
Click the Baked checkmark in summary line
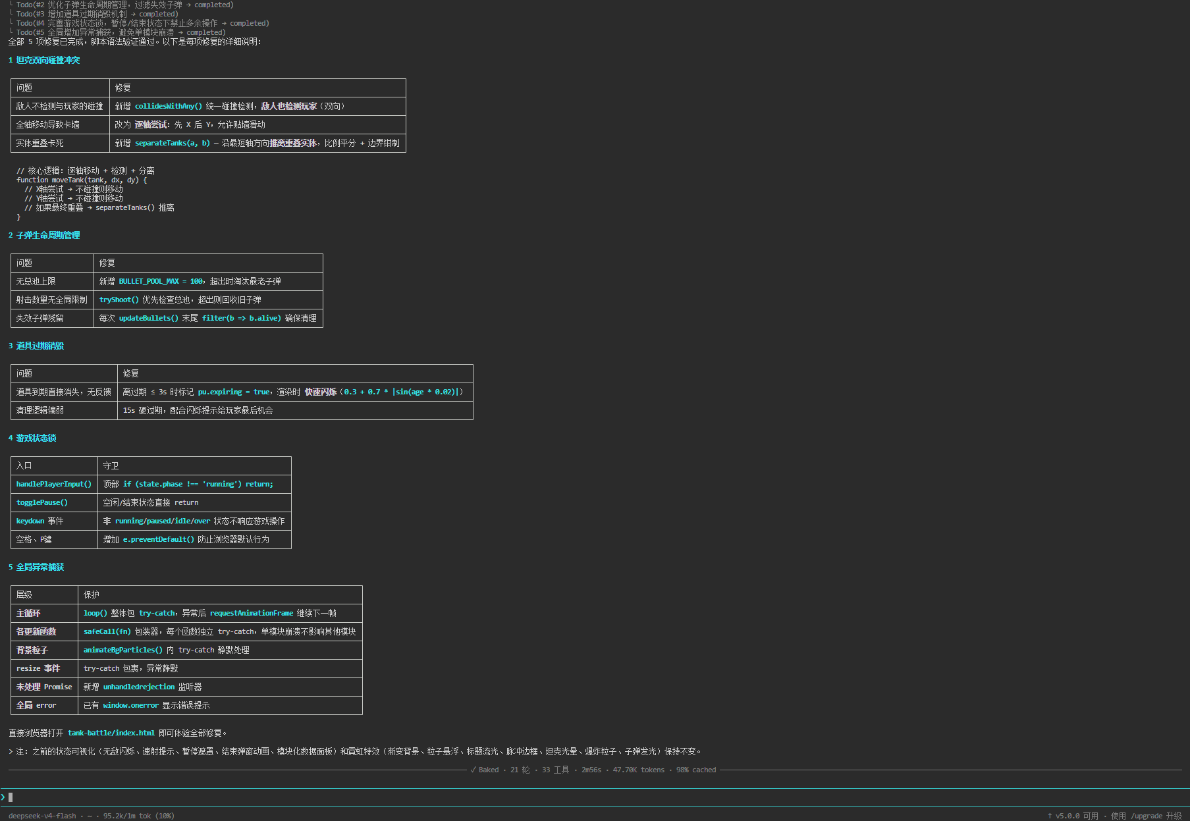473,770
